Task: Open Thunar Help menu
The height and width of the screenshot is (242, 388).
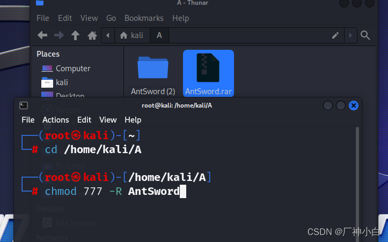Action: coord(181,18)
